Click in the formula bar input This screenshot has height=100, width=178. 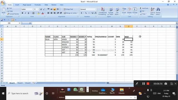(x=103, y=23)
